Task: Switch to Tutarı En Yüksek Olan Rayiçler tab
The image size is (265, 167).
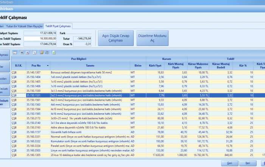Action: [x=24, y=26]
